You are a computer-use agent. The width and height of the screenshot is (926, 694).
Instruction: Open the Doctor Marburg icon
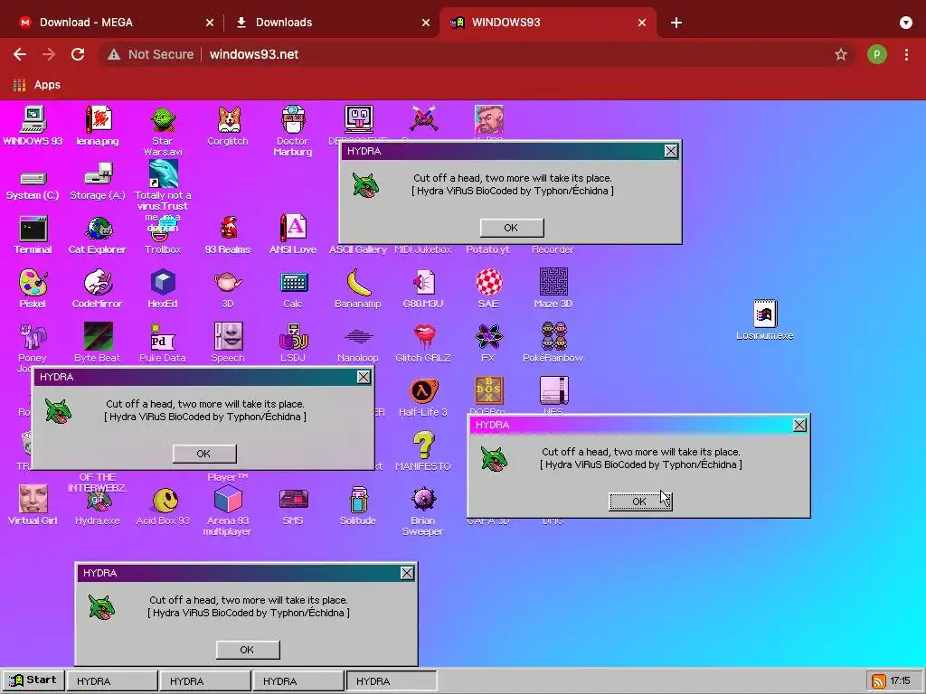[x=293, y=130]
